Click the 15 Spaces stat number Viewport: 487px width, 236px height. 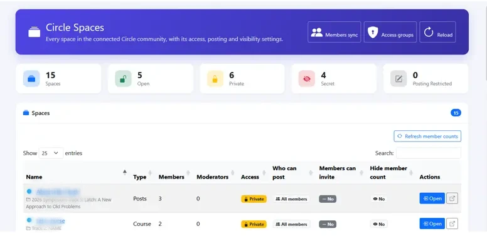tap(50, 75)
